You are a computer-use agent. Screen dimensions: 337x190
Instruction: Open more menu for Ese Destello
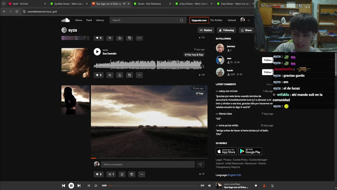(x=139, y=75)
